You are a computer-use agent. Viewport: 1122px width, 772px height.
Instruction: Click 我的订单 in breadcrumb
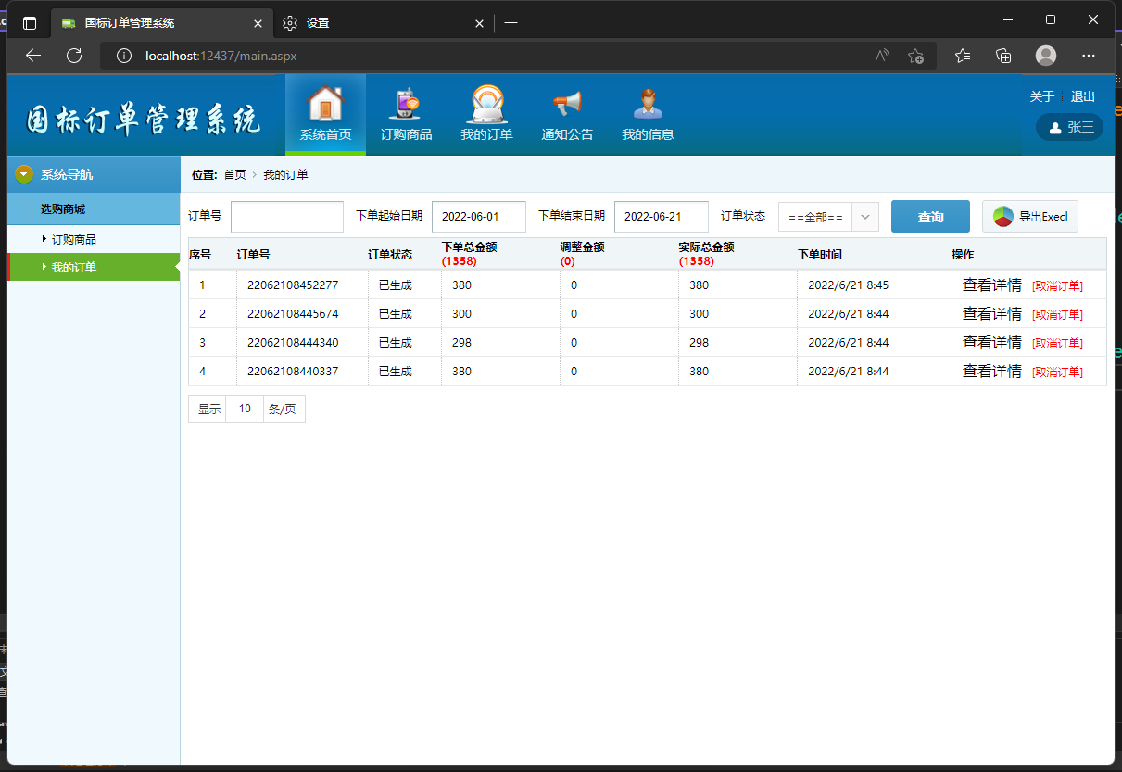point(285,174)
